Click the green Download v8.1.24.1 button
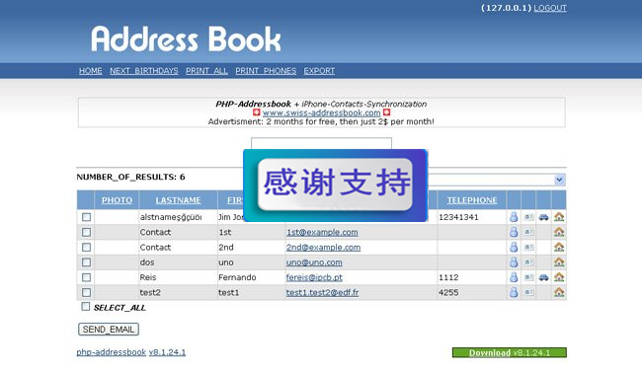This screenshot has height=372, width=642. (x=510, y=353)
